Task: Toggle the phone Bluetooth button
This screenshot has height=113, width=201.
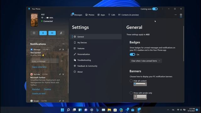Action: click(43, 33)
